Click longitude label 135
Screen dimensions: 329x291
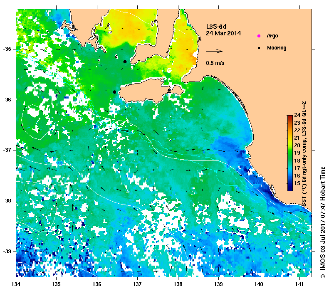pyautogui.click(x=57, y=284)
